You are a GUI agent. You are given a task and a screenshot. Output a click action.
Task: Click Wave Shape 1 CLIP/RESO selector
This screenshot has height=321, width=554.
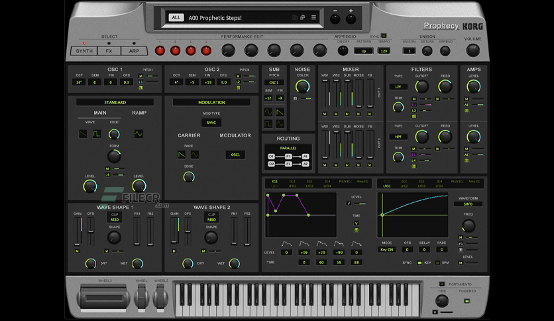click(115, 217)
